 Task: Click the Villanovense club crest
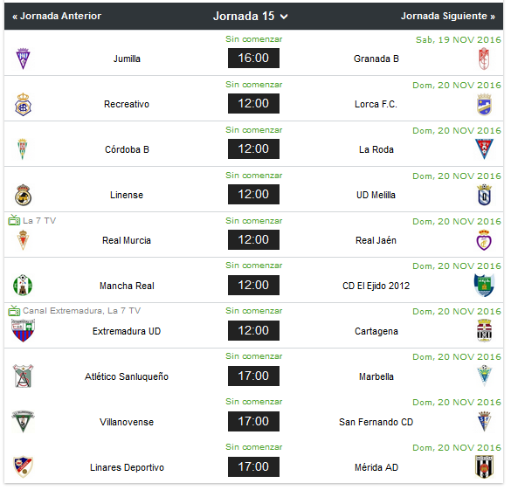tap(23, 421)
